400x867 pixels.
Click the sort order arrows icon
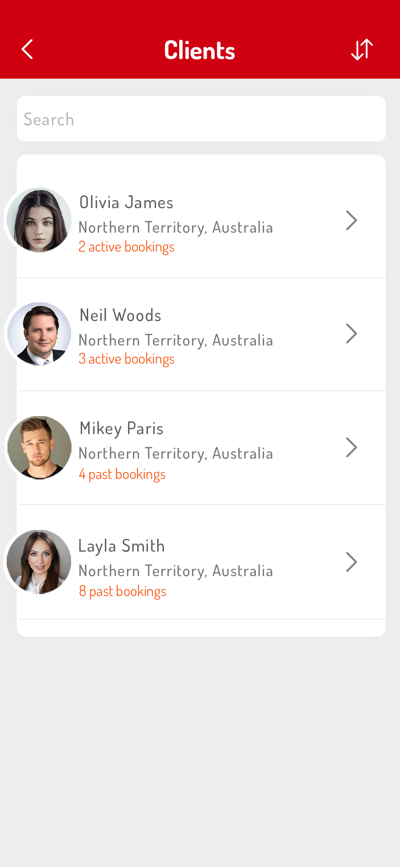(362, 49)
